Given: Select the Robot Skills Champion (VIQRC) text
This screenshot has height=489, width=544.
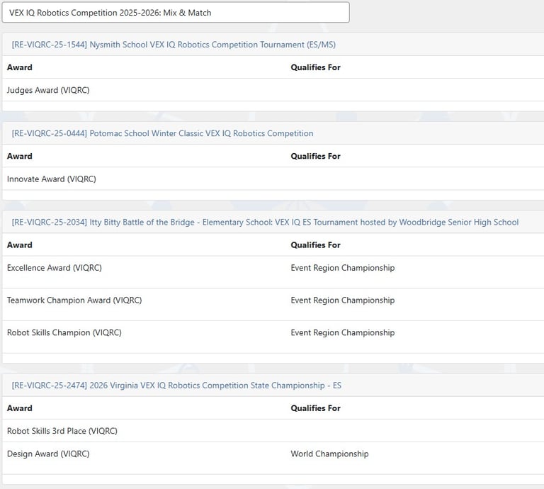Looking at the screenshot, I should (x=64, y=332).
